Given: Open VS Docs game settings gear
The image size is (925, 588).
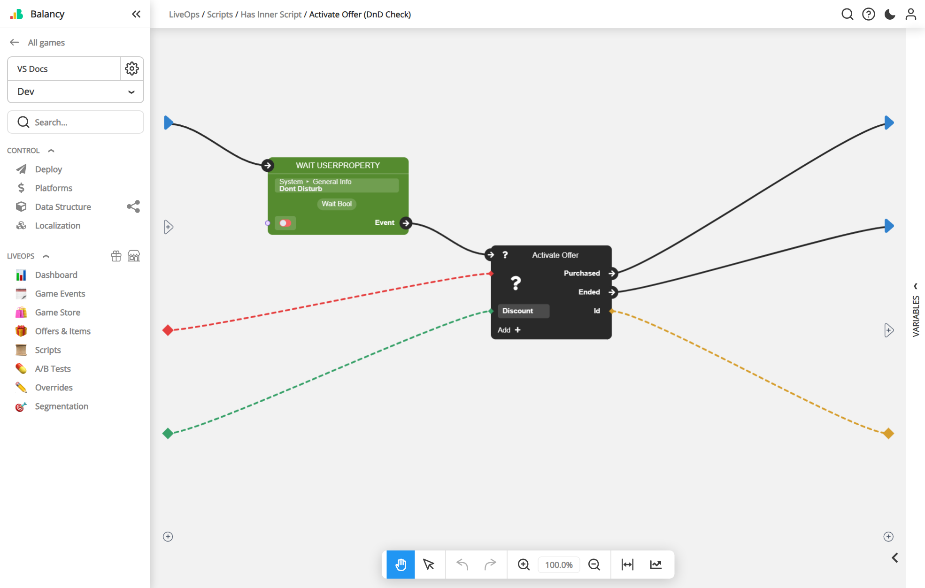Looking at the screenshot, I should tap(132, 69).
